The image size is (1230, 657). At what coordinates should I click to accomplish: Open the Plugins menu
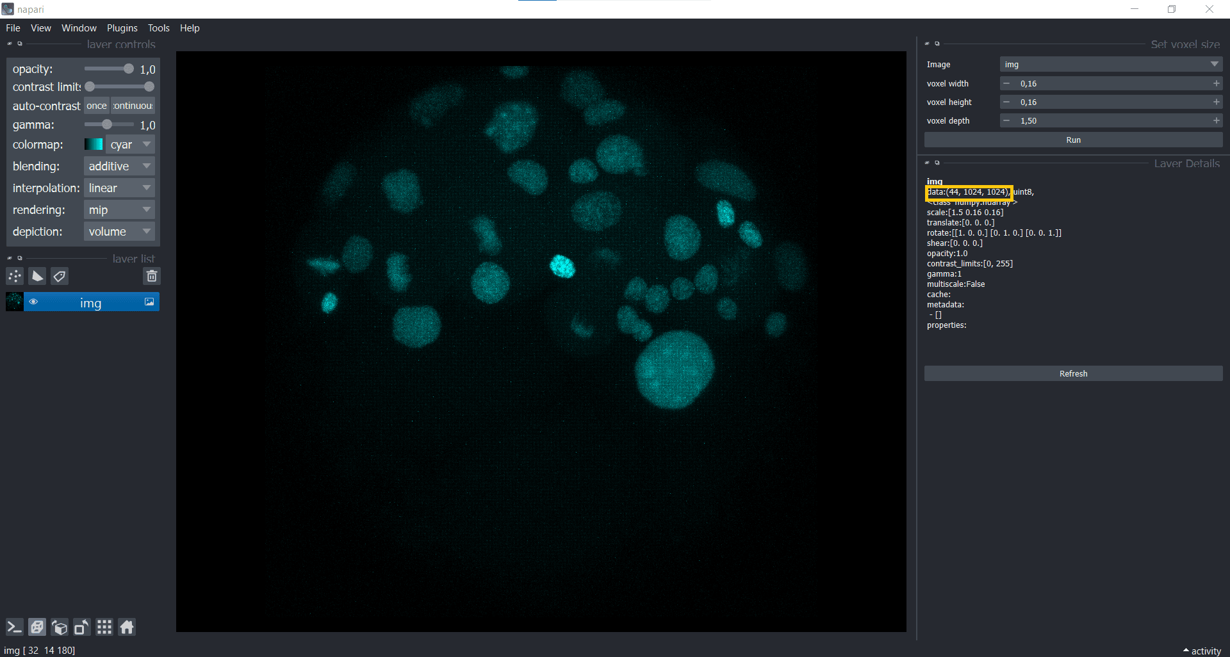tap(122, 28)
